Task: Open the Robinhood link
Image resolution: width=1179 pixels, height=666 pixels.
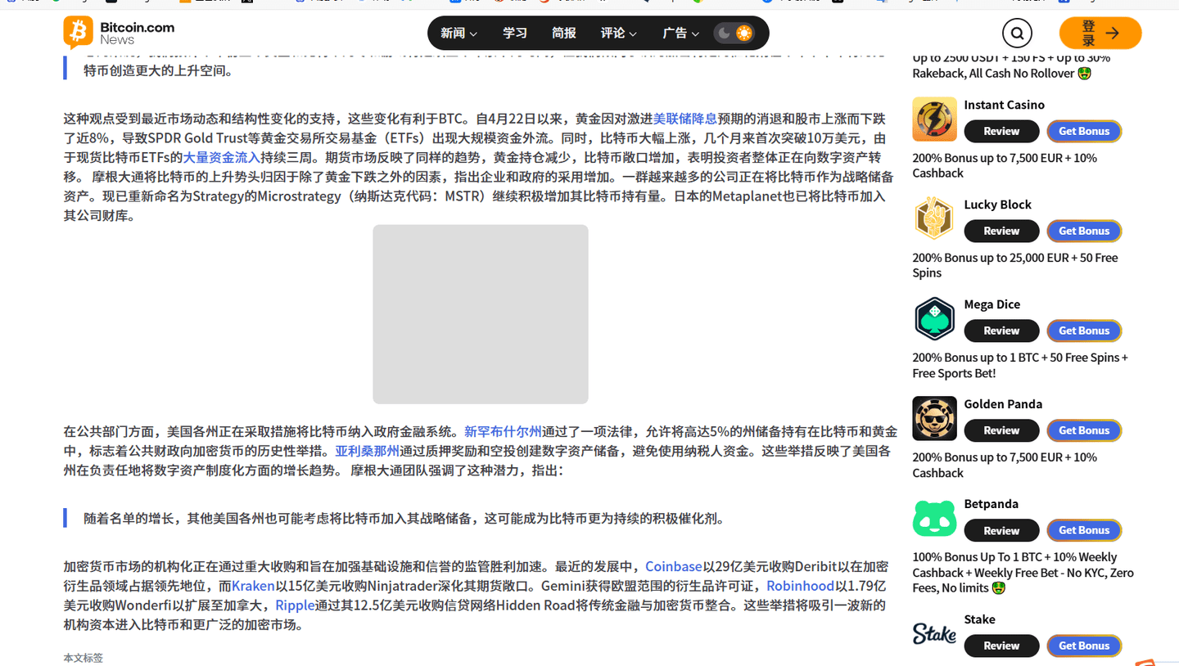Action: click(800, 586)
